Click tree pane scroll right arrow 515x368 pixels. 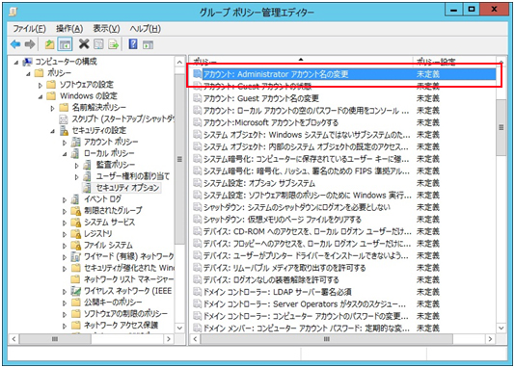click(x=169, y=339)
